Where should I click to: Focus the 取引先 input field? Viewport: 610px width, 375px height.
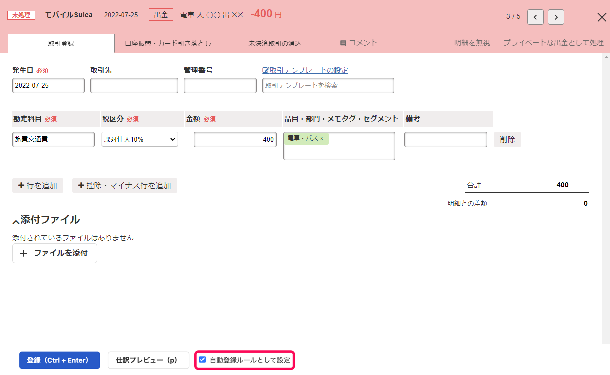point(134,85)
